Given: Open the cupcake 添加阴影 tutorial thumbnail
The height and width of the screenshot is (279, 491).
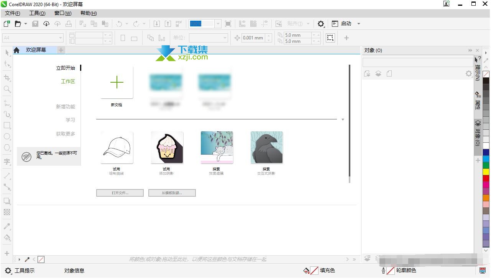Looking at the screenshot, I should [167, 147].
